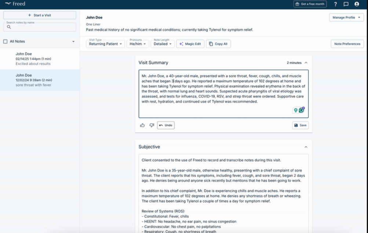The height and width of the screenshot is (233, 368).
Task: Click Start a Visit
Action: pos(39,15)
